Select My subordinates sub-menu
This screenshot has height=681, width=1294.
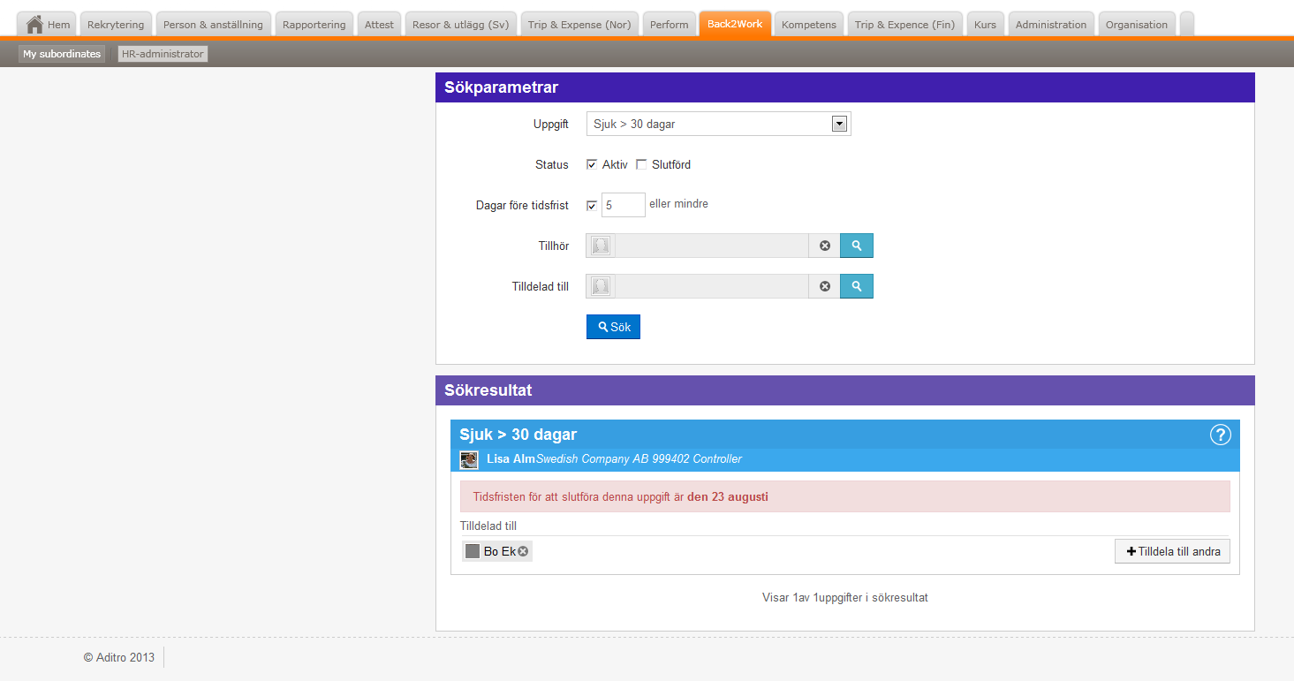pos(62,54)
